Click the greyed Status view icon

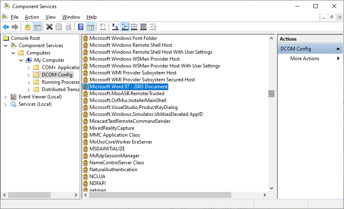click(x=153, y=27)
